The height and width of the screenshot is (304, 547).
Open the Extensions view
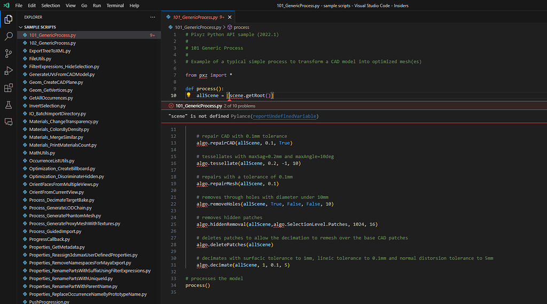(x=9, y=88)
